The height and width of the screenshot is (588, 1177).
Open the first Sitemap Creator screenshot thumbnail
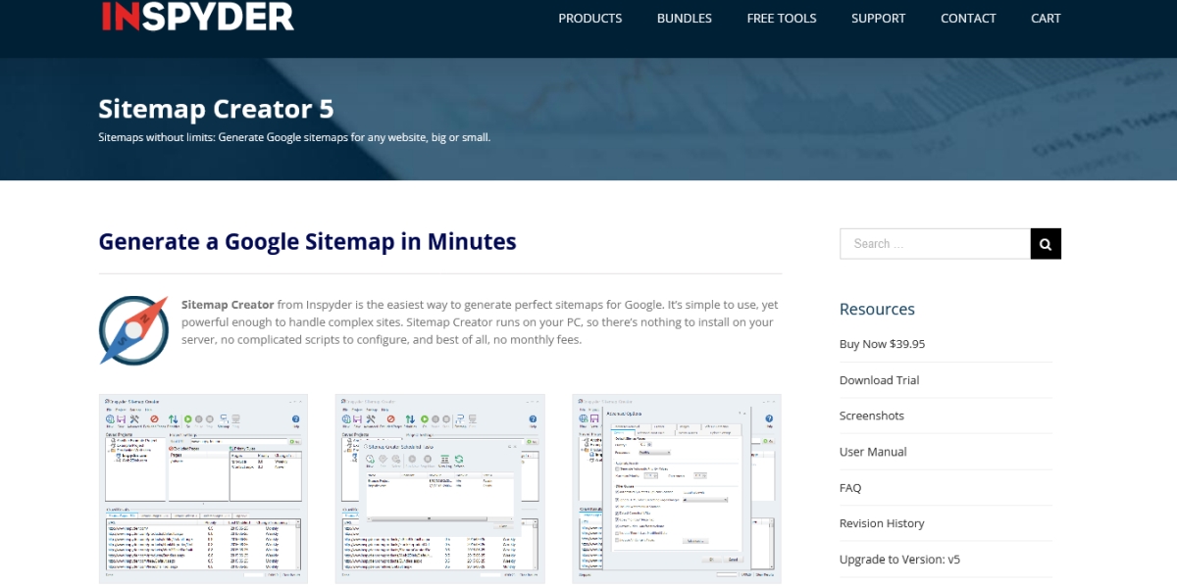pyautogui.click(x=203, y=488)
